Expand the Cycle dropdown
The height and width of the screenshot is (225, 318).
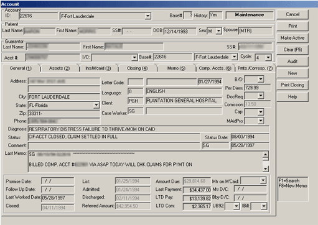point(268,57)
